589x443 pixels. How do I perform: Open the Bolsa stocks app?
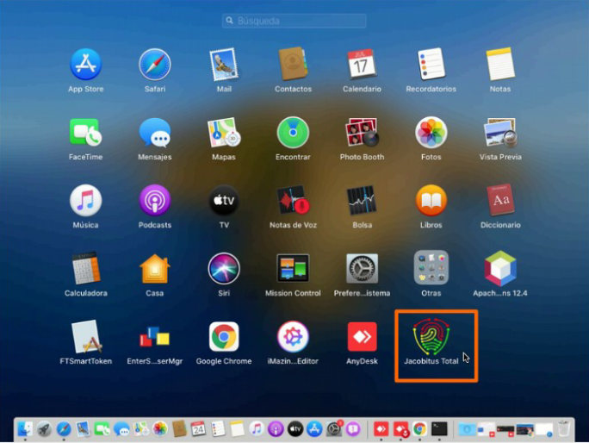tap(362, 201)
